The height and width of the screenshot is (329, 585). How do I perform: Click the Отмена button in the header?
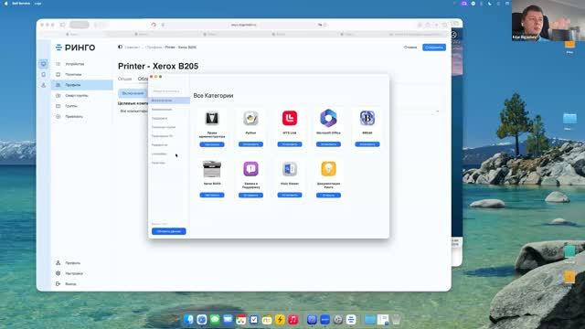click(410, 48)
